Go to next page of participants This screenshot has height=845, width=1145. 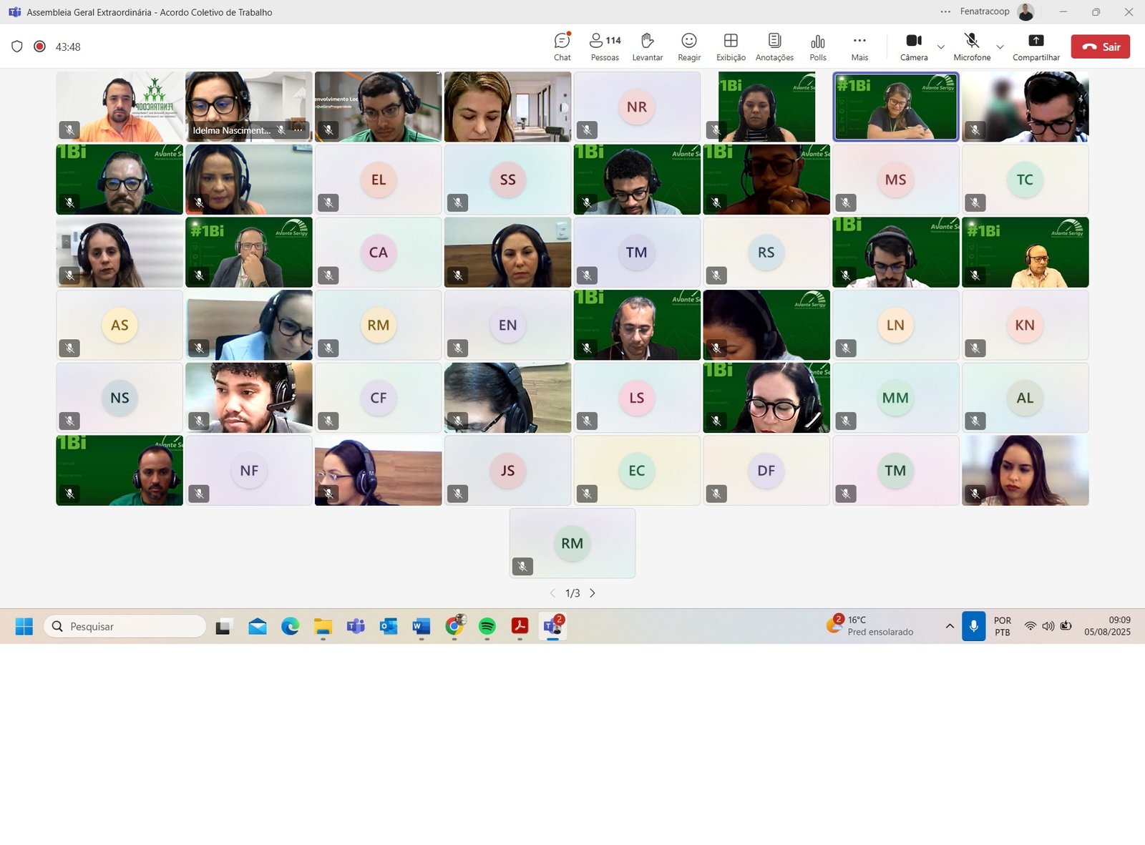593,593
